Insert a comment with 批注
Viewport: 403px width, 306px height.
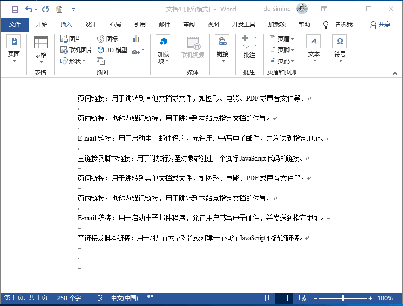point(249,47)
